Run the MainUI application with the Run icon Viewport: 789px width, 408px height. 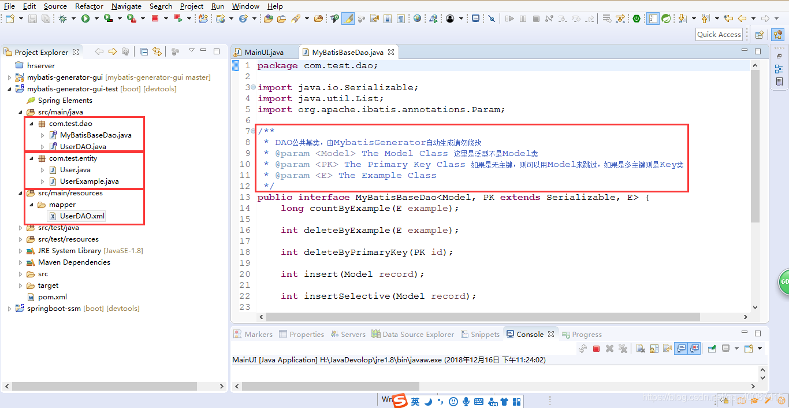[x=85, y=18]
